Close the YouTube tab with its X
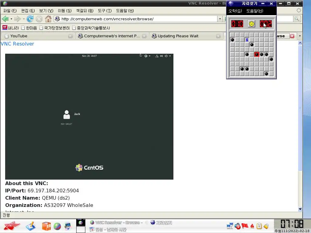This screenshot has height=233, width=311. [x=70, y=36]
